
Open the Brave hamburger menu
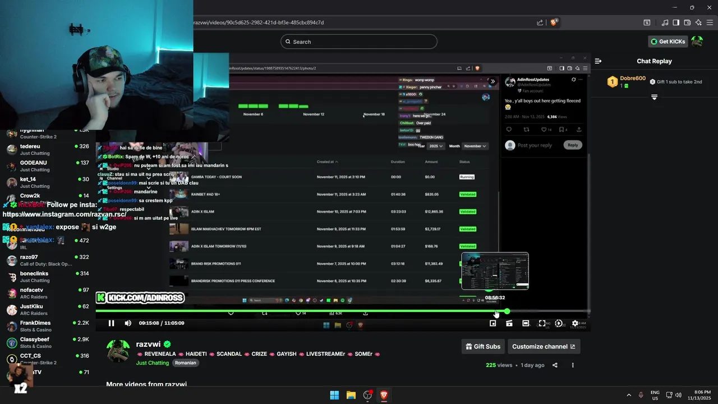pos(710,22)
